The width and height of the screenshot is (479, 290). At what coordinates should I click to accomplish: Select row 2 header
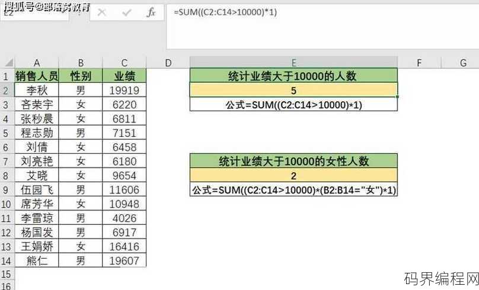click(7, 91)
